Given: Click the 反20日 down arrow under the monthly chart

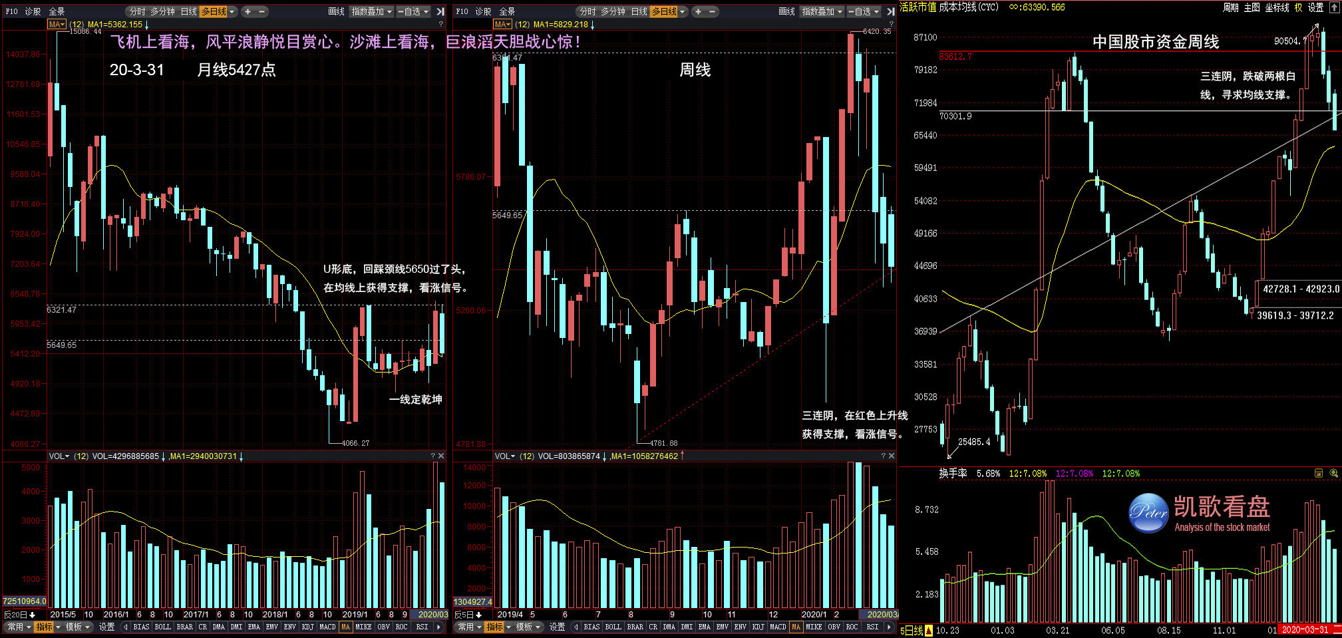Looking at the screenshot, I should (32, 615).
